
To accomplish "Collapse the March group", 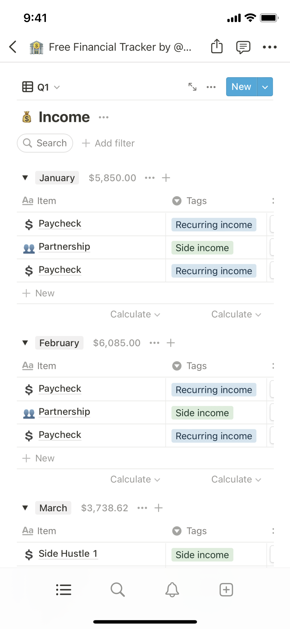I will [25, 508].
